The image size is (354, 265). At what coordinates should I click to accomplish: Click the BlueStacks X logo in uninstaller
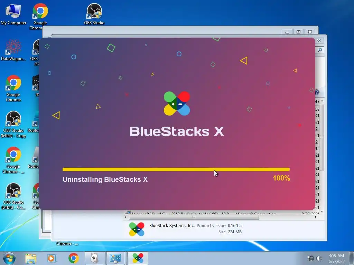coord(177,104)
